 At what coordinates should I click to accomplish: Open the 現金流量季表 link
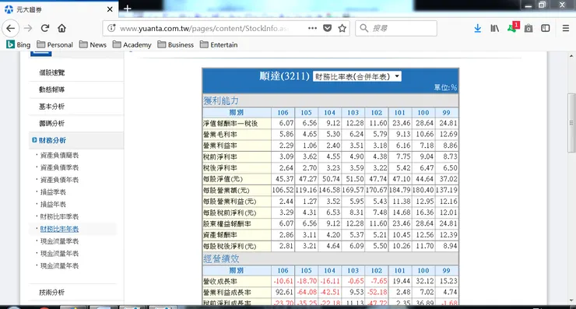59,241
